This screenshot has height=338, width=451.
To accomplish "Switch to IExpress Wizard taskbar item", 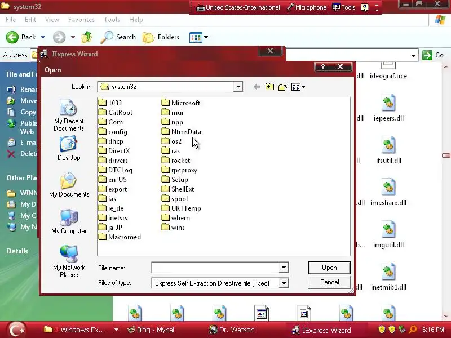I will (x=321, y=330).
